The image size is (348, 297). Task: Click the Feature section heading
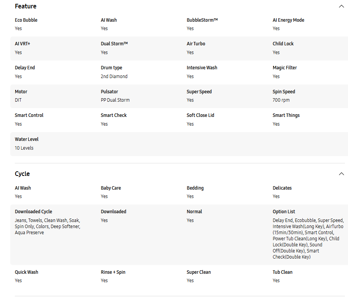26,6
